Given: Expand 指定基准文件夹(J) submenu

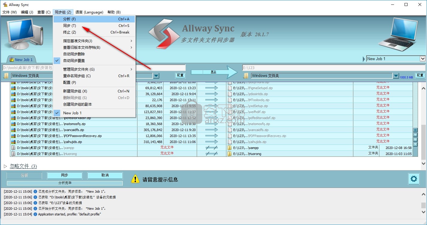Looking at the screenshot, I should click(94, 41).
